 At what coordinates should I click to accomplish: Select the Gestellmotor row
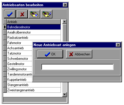pos(20,64)
